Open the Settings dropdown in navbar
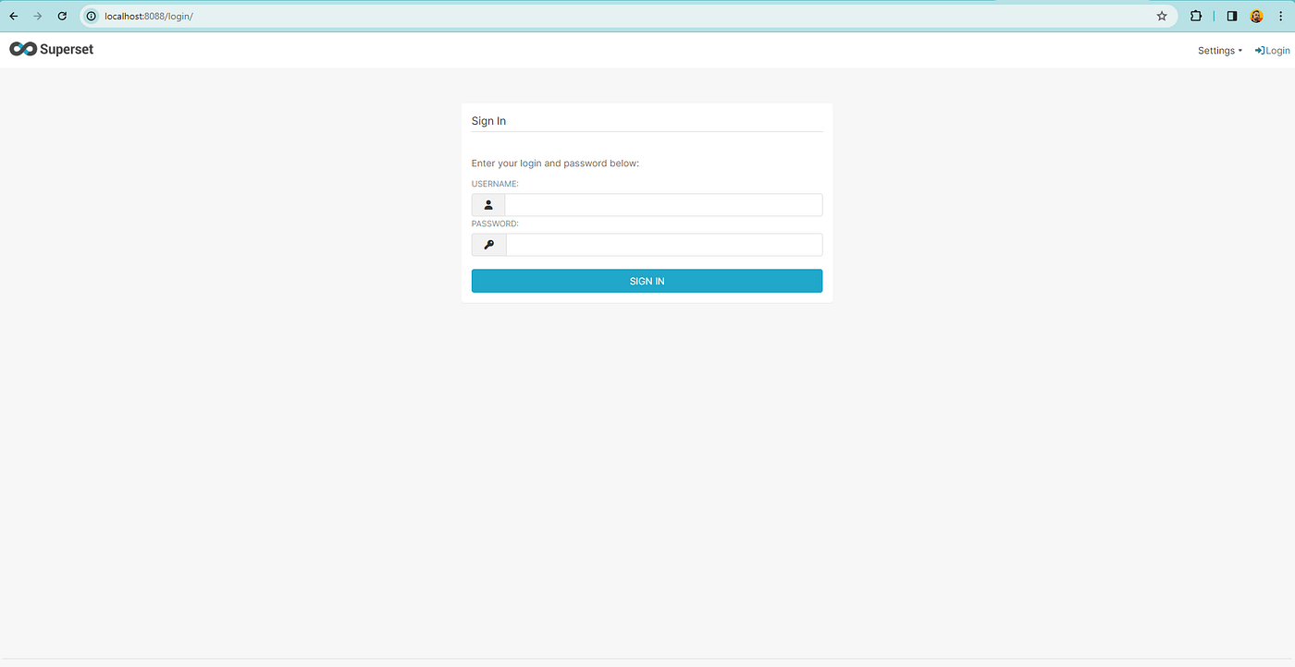The width and height of the screenshot is (1295, 667). pyautogui.click(x=1220, y=51)
